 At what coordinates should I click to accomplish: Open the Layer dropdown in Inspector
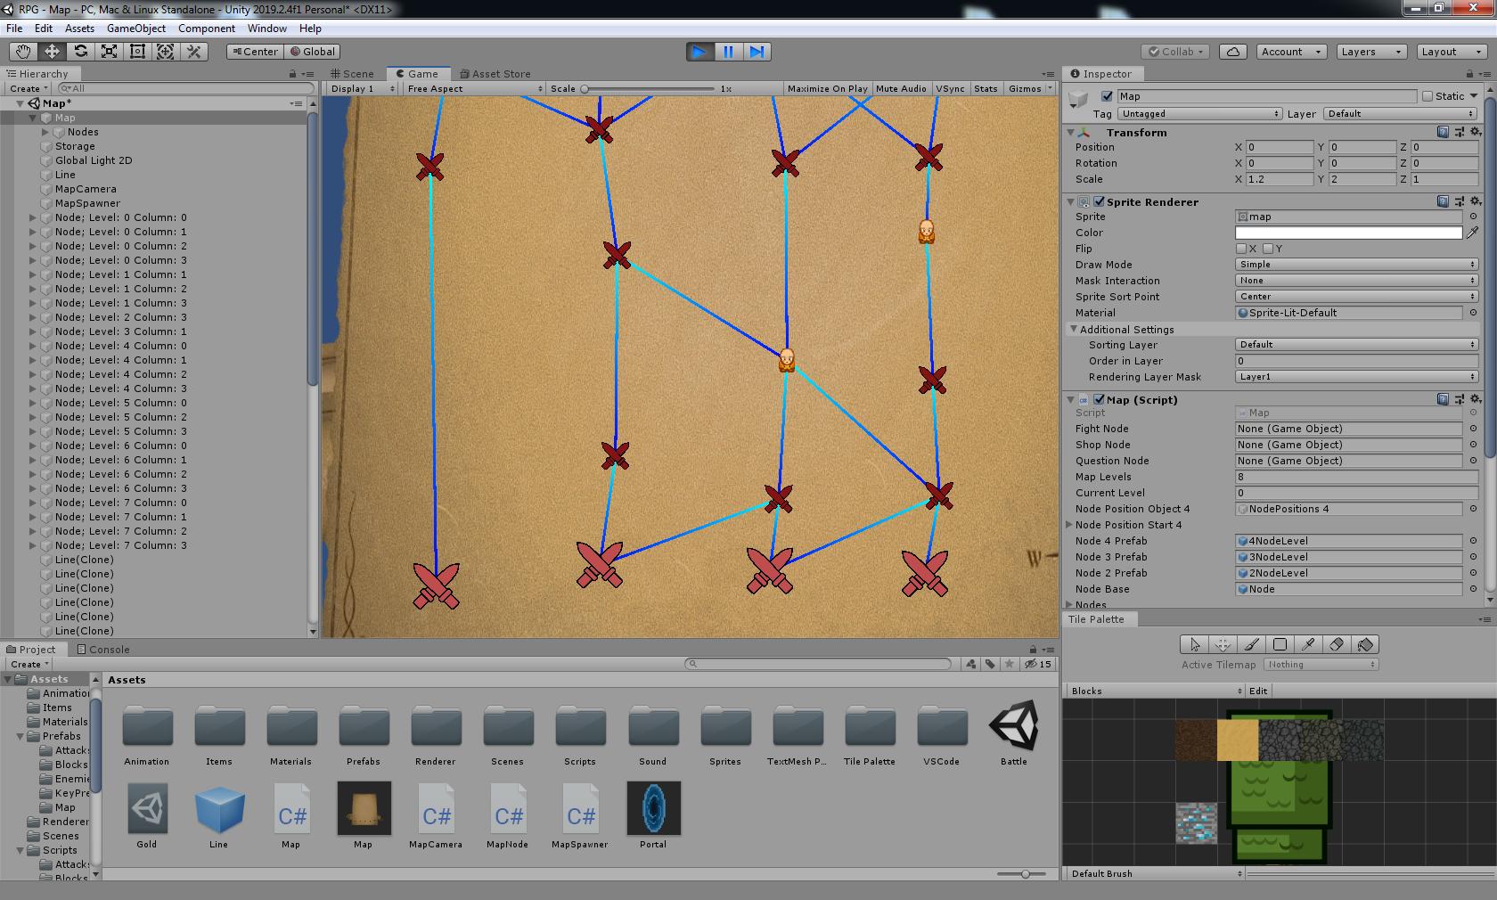pyautogui.click(x=1401, y=114)
